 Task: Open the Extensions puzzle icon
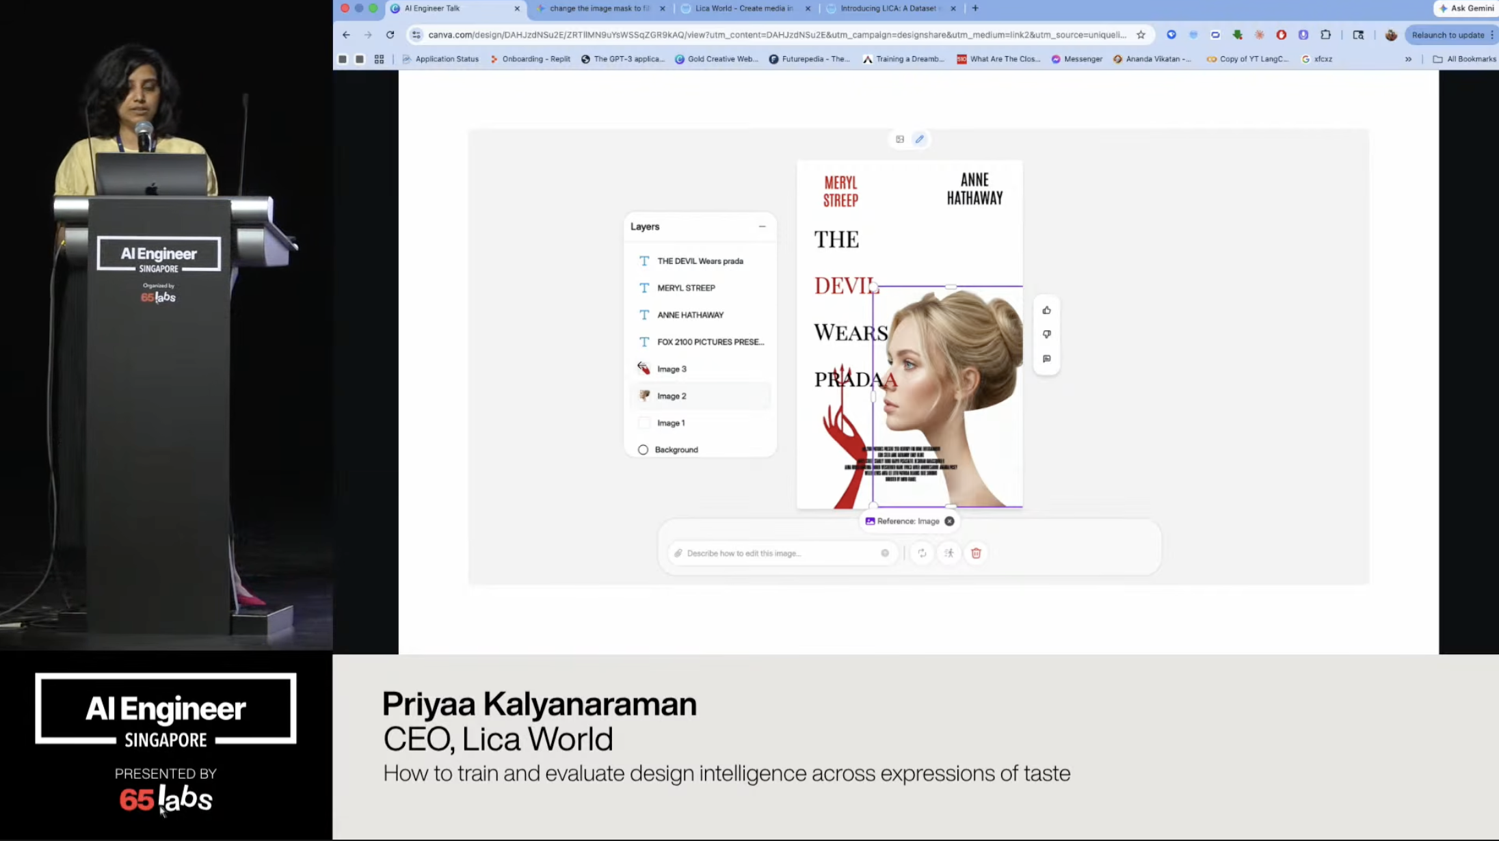[1325, 35]
